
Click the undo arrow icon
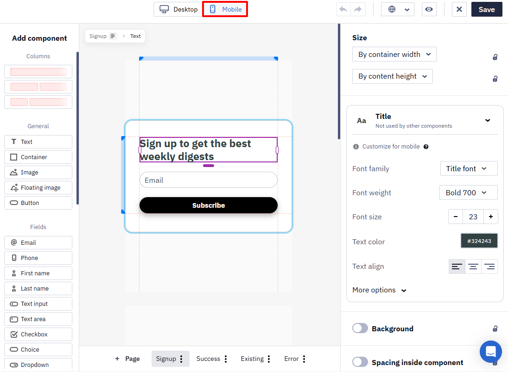click(x=343, y=9)
